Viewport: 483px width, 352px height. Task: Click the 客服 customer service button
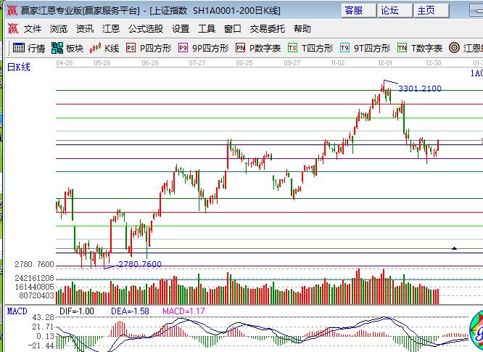point(354,10)
